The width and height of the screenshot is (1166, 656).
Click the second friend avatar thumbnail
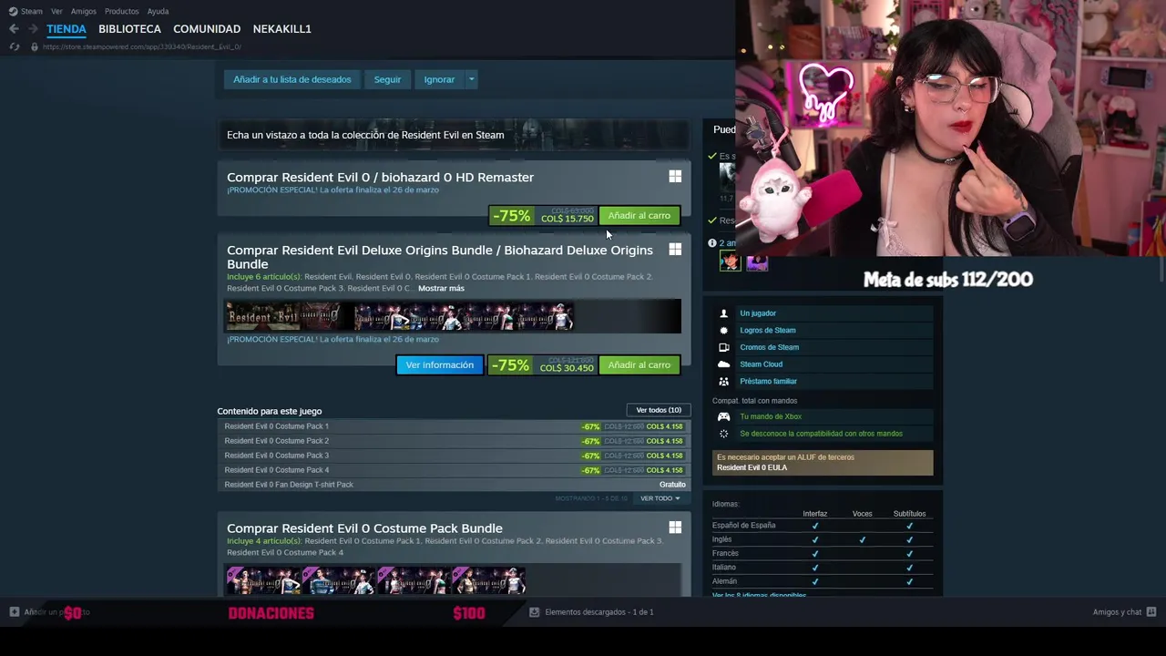[x=758, y=262]
